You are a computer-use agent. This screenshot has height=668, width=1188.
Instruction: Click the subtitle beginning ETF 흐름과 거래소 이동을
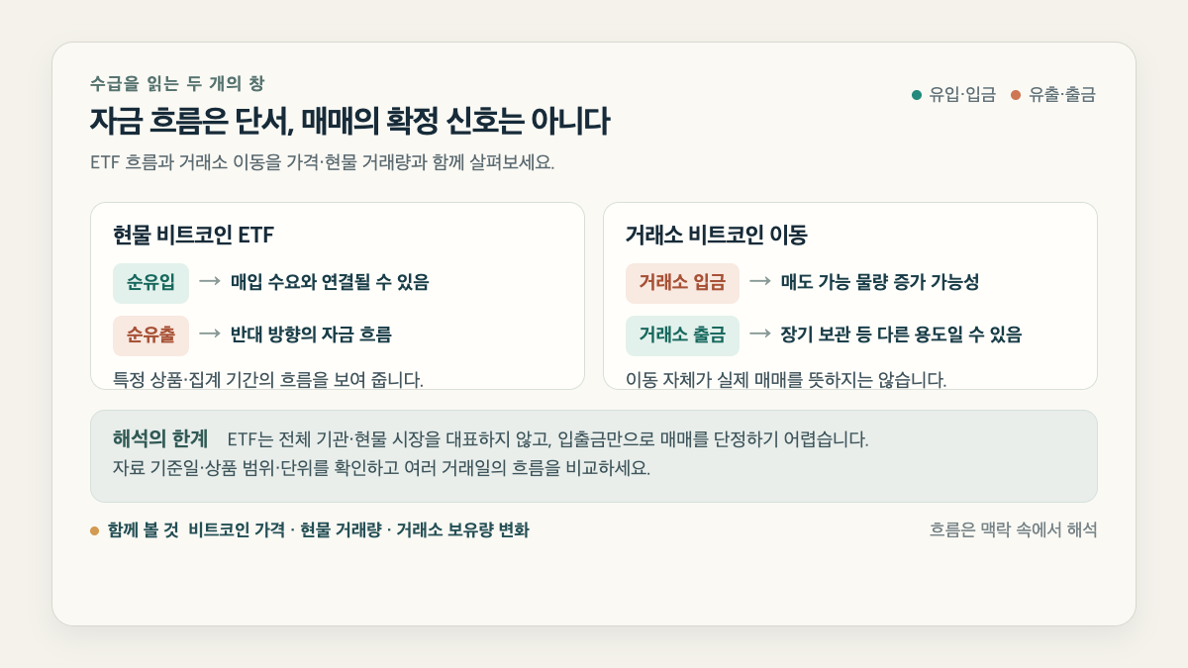click(322, 163)
